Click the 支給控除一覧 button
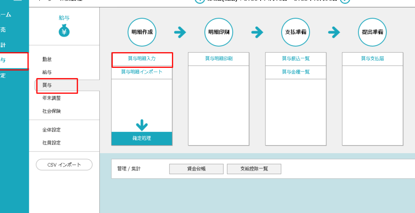Viewport: 415px width, 213px height. point(254,169)
